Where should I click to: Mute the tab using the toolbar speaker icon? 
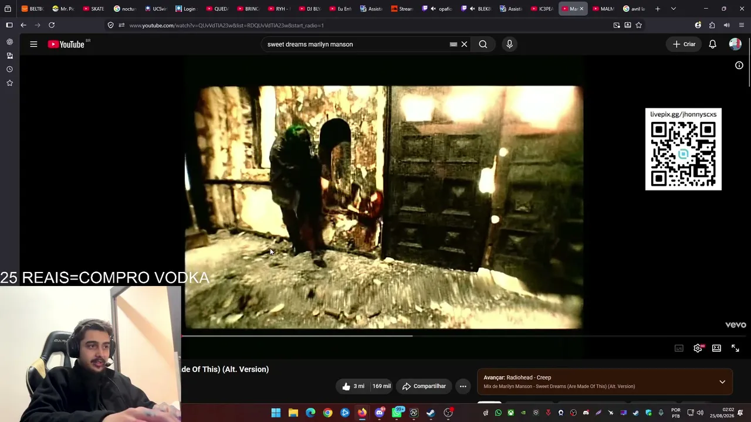[x=726, y=25]
